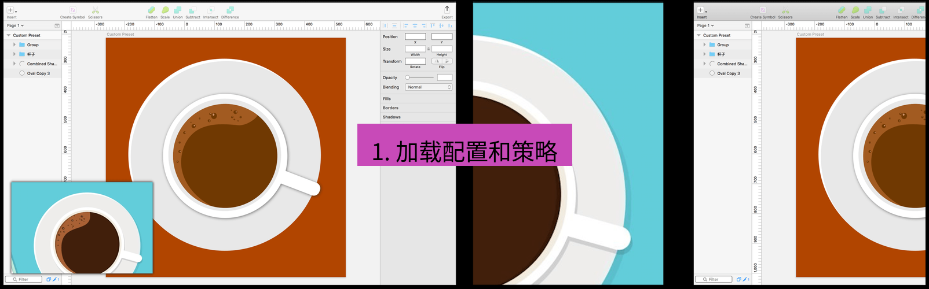Click the blue coffee cup thumbnail overlay

coord(82,228)
